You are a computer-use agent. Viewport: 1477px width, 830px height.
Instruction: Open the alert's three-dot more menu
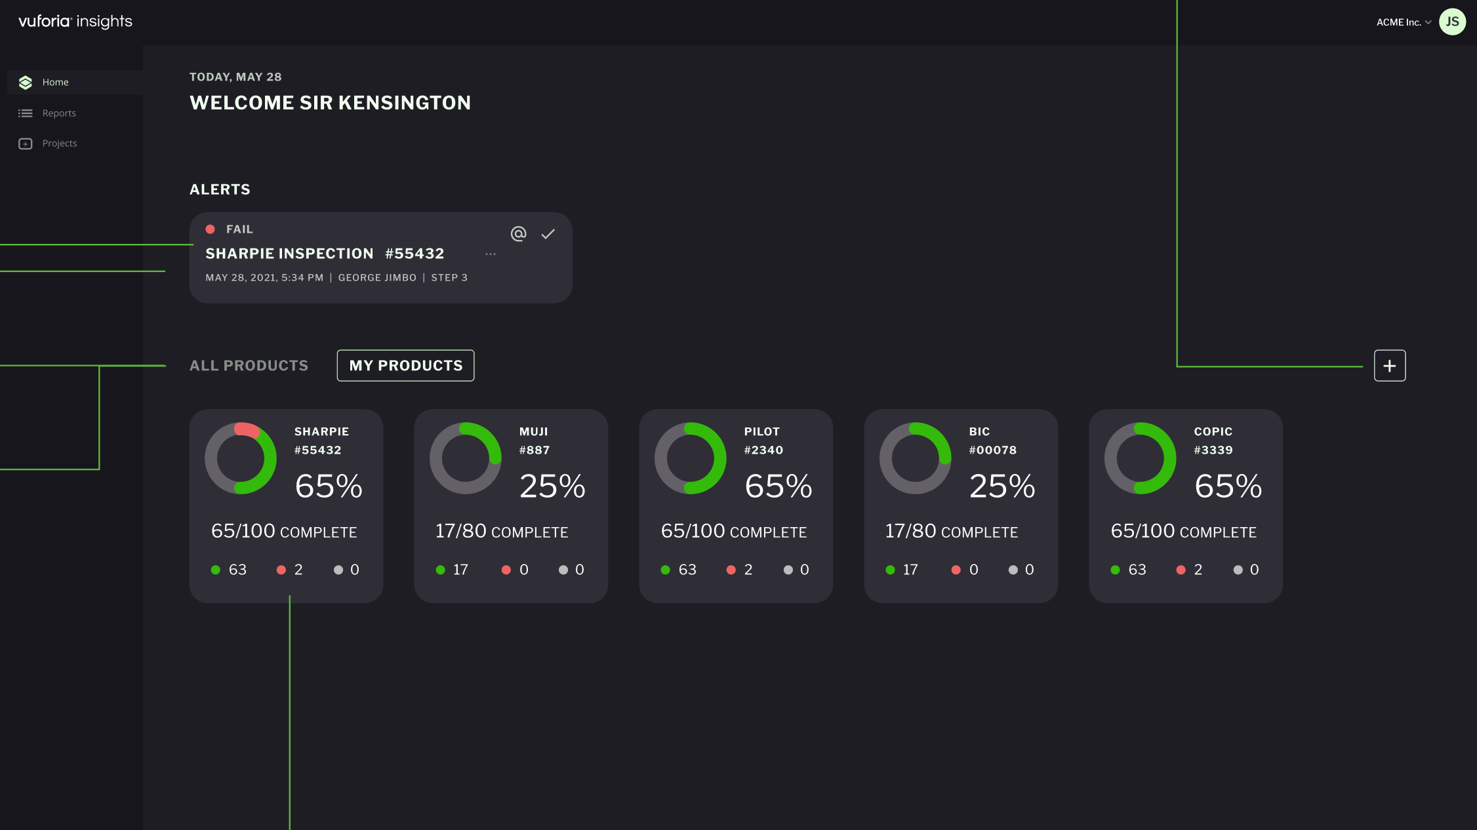pyautogui.click(x=491, y=254)
